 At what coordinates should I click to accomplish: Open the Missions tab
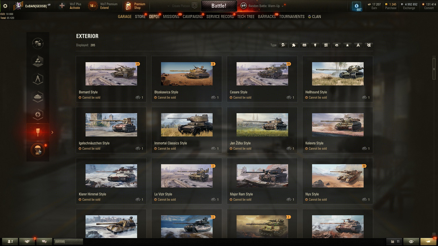coord(171,16)
